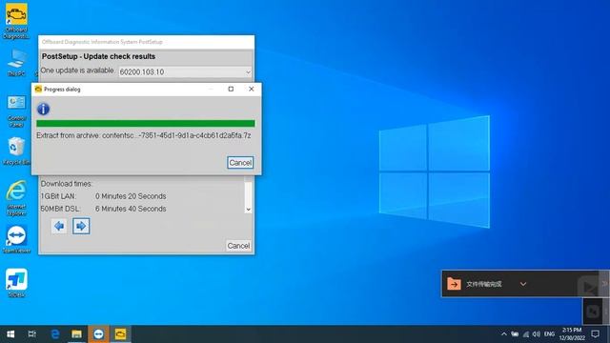Viewport: 610px width, 343px height.
Task: Open the Windows Start menu
Action: (x=10, y=334)
